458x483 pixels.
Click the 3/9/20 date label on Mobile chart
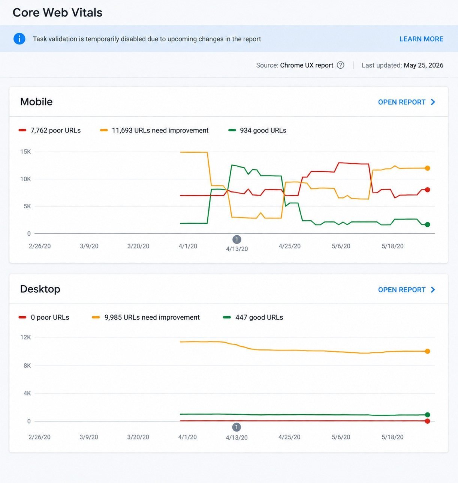coord(89,246)
